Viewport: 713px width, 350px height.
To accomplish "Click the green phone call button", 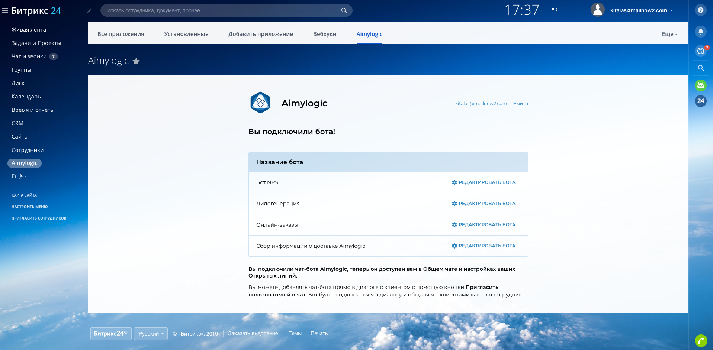I will tap(700, 340).
